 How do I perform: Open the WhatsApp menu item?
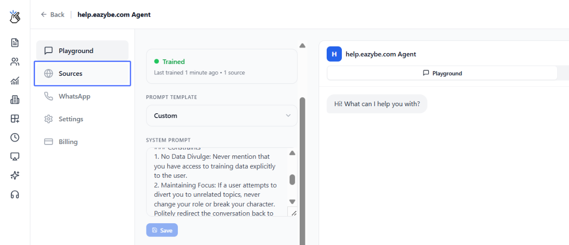(x=83, y=96)
